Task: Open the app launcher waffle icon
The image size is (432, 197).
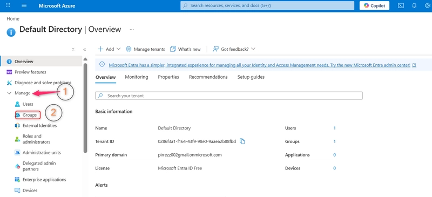Action: point(8,5)
